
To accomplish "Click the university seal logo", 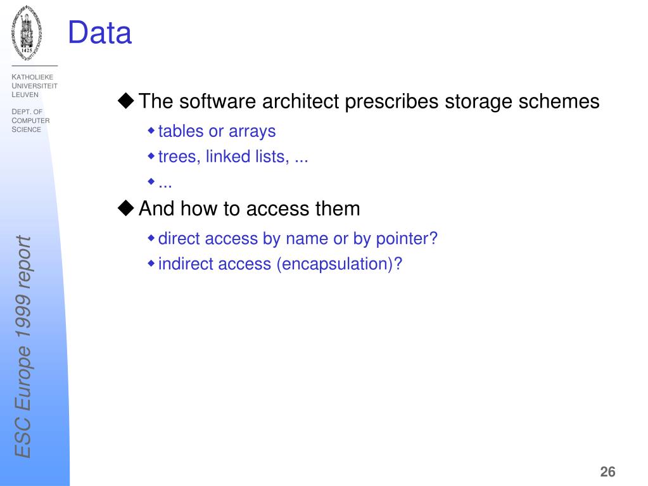I will [27, 33].
